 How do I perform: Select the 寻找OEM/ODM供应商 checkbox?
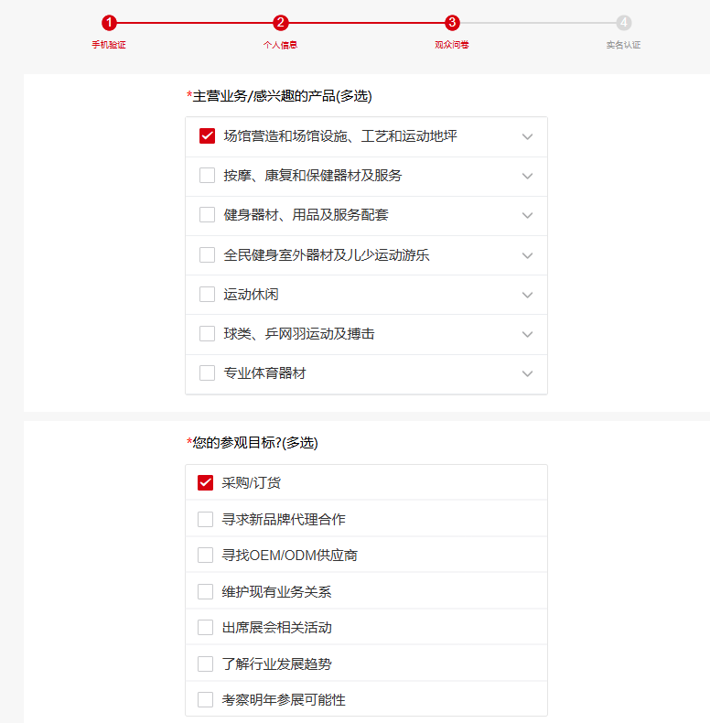point(205,556)
